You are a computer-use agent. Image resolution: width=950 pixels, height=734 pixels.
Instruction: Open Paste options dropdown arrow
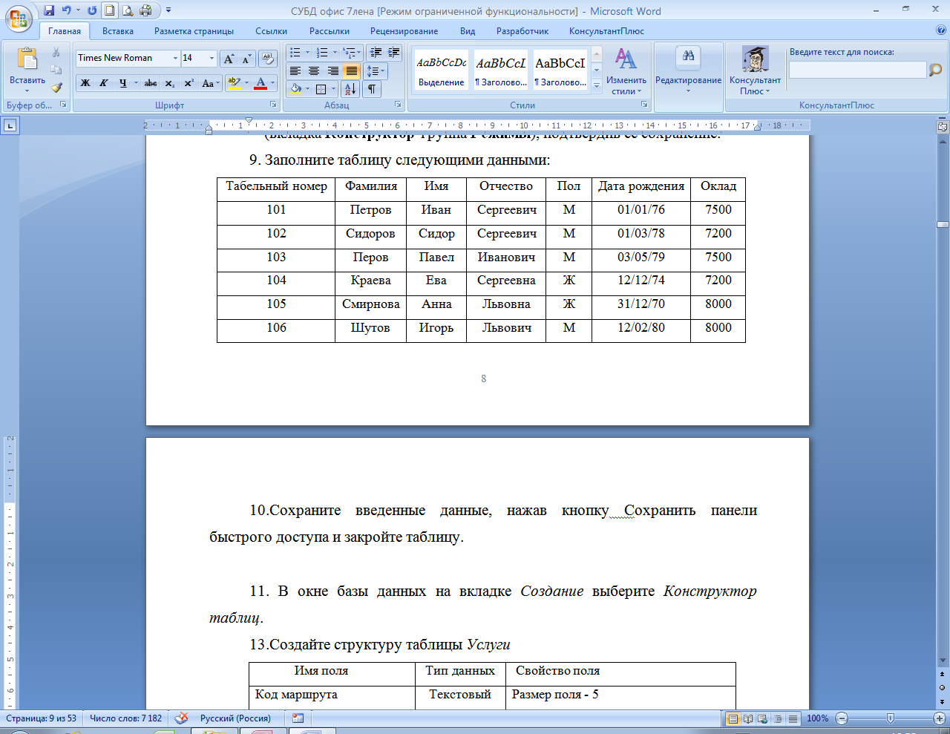pos(27,91)
